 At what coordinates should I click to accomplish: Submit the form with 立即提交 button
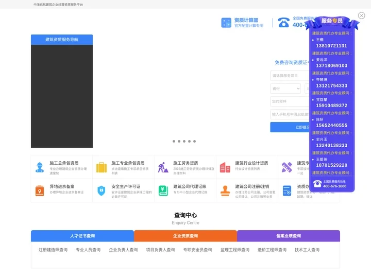290,127
